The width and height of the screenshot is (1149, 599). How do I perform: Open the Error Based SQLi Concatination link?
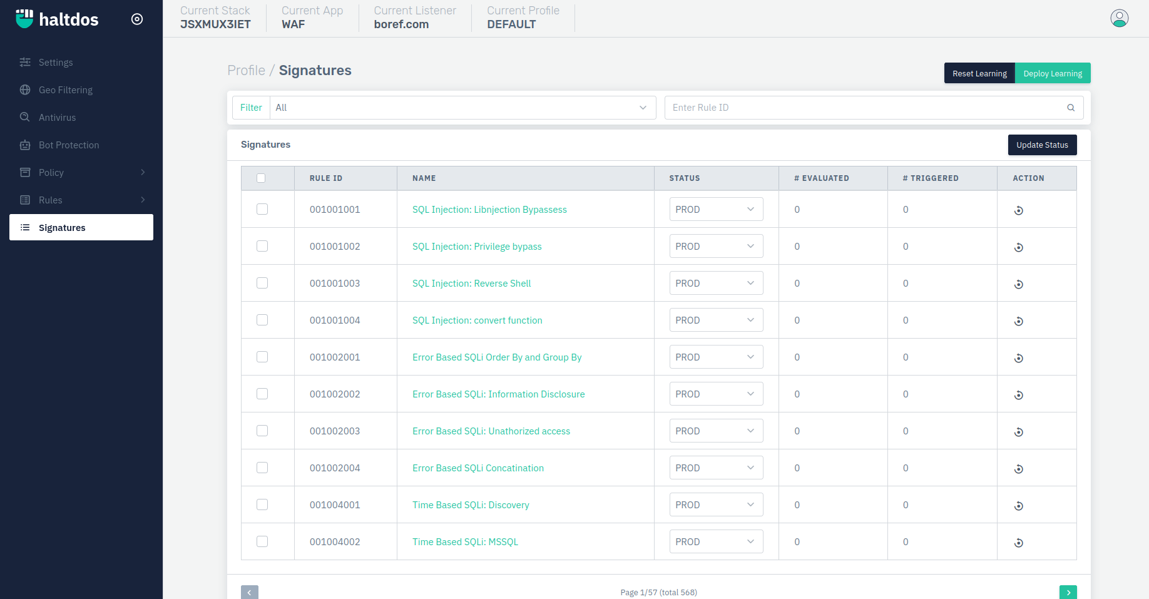click(x=477, y=468)
